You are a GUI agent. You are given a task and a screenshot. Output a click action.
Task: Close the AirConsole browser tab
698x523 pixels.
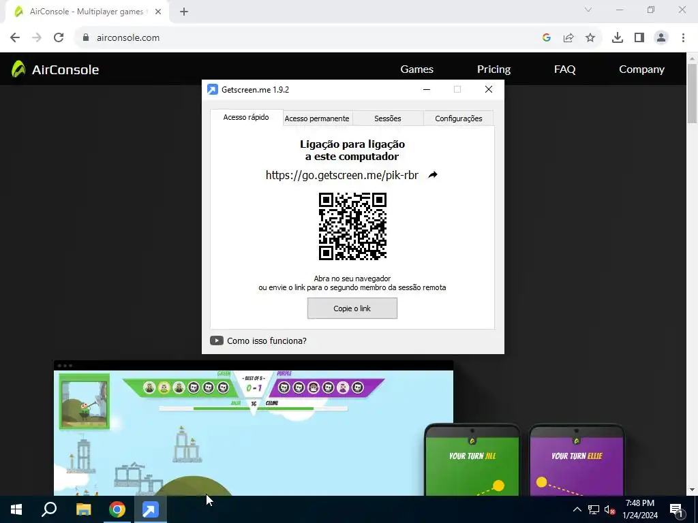pyautogui.click(x=158, y=12)
